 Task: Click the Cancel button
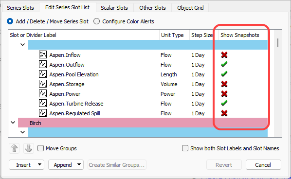coord(263,165)
